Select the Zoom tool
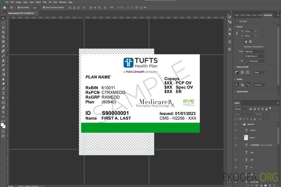Image resolution: width=281 pixels, height=187 pixels. point(3,112)
